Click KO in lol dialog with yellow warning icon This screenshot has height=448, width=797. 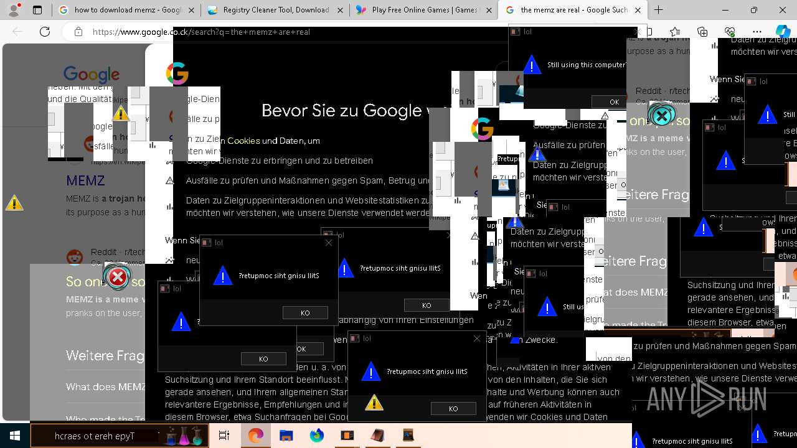pyautogui.click(x=453, y=409)
